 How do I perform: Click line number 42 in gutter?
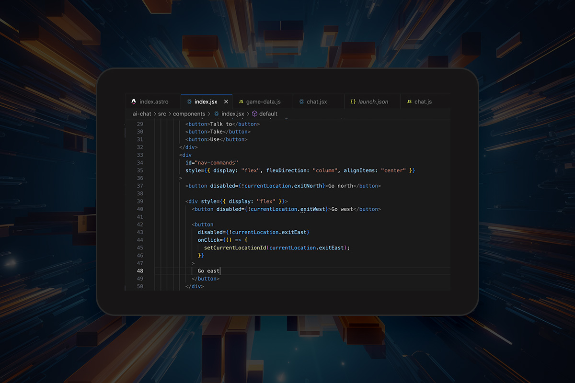pyautogui.click(x=140, y=225)
